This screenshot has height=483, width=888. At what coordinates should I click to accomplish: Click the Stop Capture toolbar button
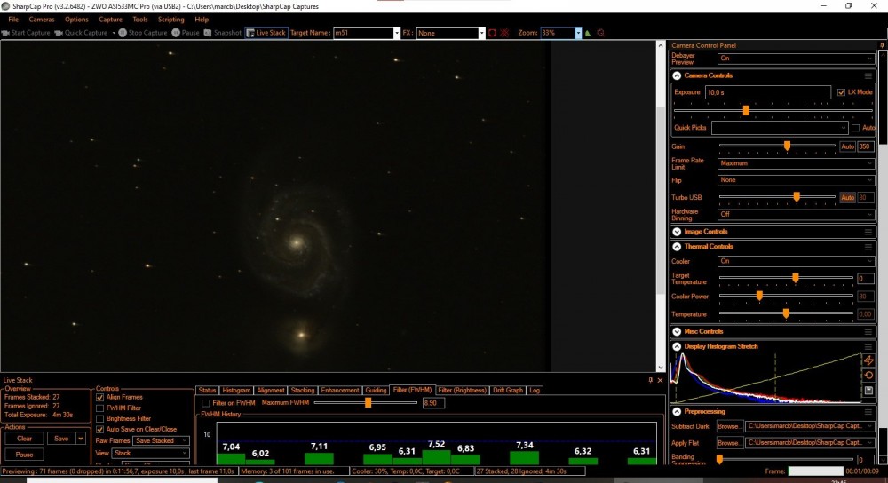[143, 33]
